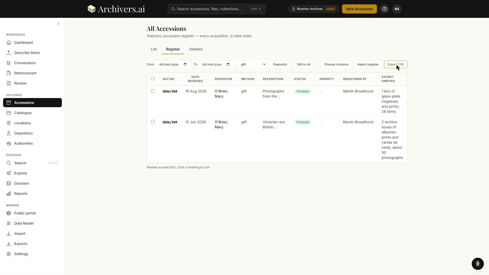
Task: Click the New Accession button
Action: [359, 9]
